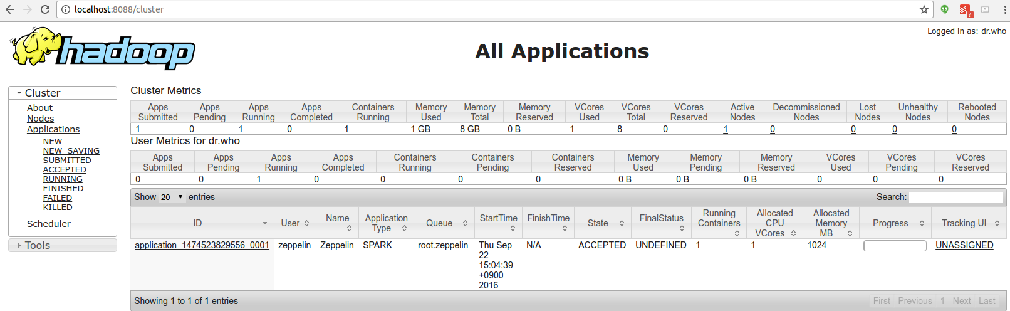Click the green shield extension icon
The width and height of the screenshot is (1010, 311).
click(944, 9)
